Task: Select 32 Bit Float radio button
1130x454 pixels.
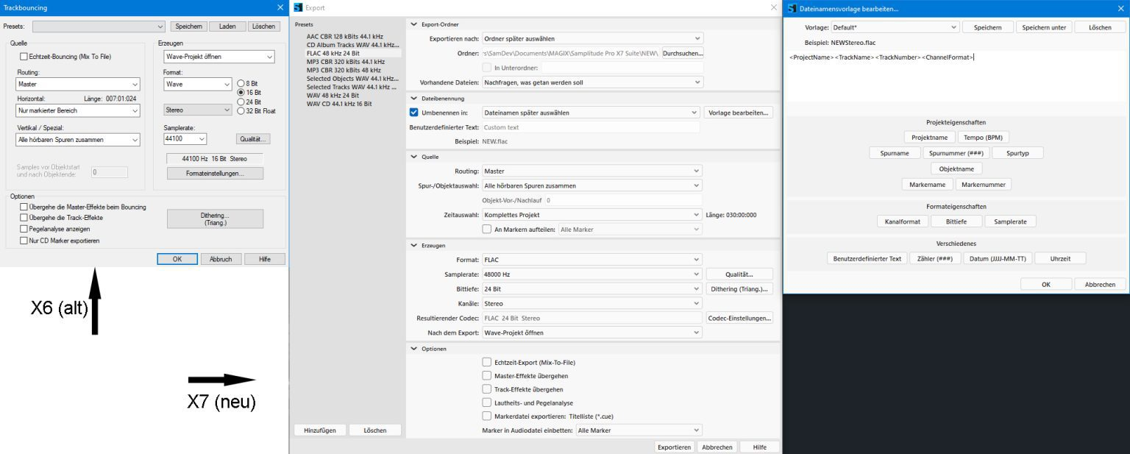Action: coord(241,111)
